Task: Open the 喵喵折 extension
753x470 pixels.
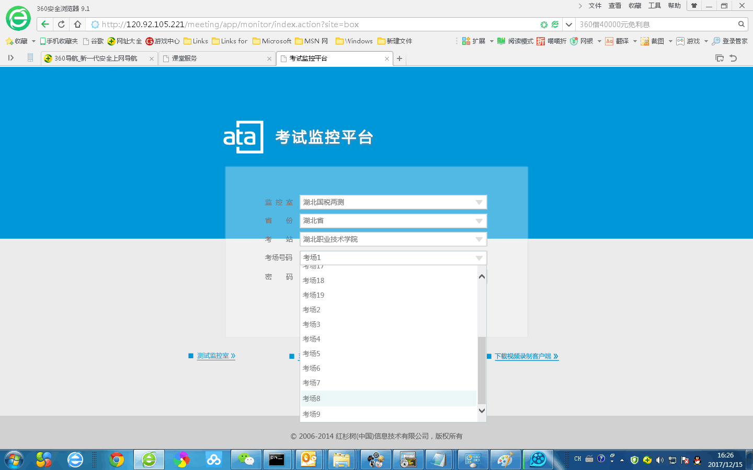Action: point(551,41)
